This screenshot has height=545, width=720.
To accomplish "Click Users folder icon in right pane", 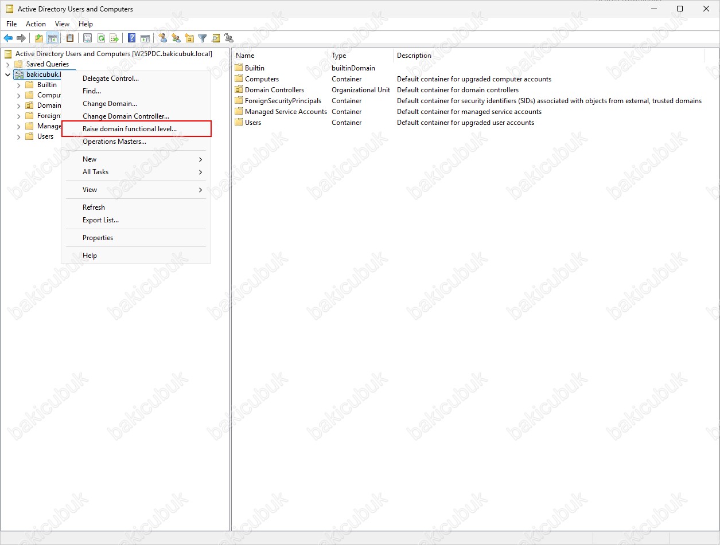I will (239, 122).
